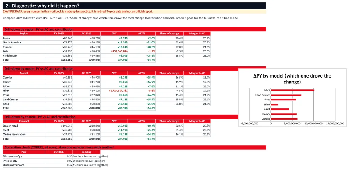Select the 'Hilux' cell in the model table
The width and height of the screenshot is (349, 170).
24,91
